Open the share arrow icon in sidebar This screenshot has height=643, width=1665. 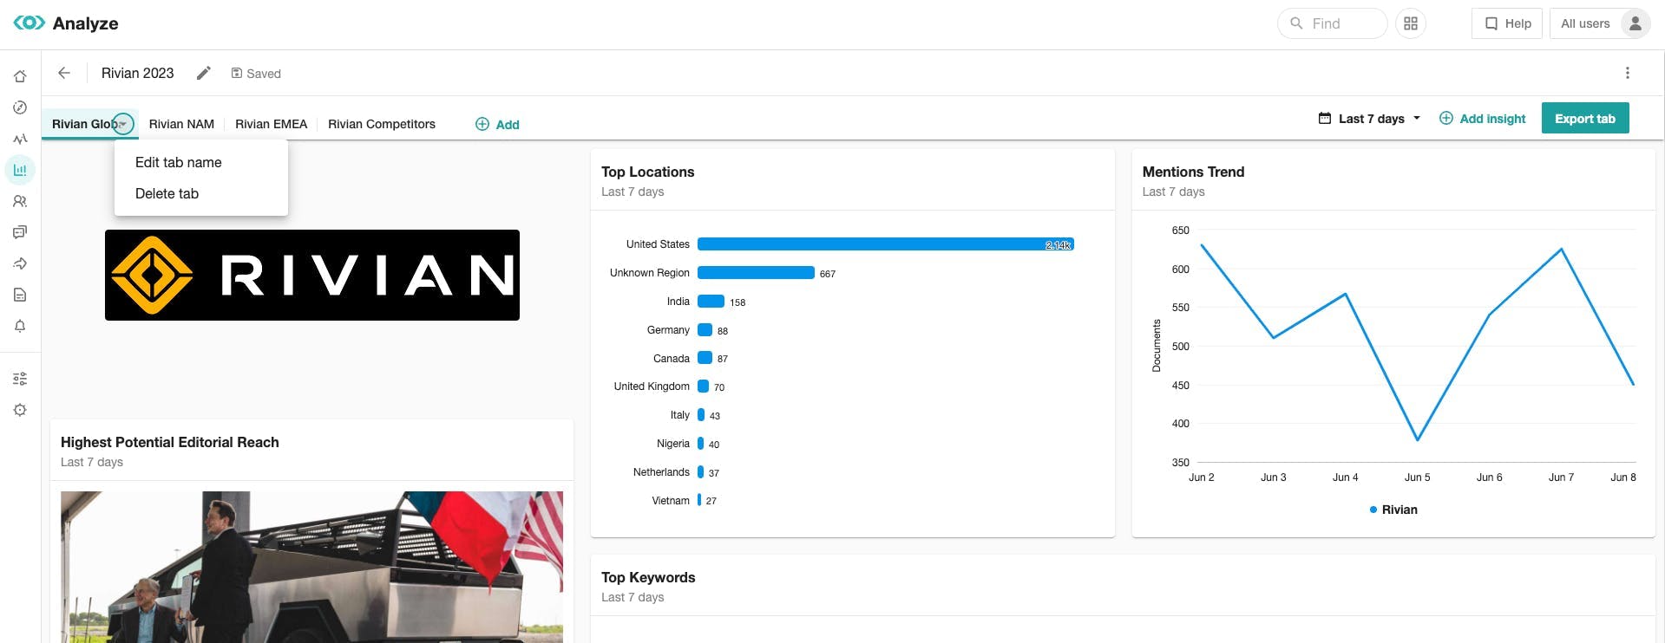20,263
